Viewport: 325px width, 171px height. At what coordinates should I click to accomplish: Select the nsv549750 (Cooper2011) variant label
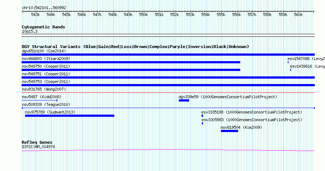click(46, 66)
